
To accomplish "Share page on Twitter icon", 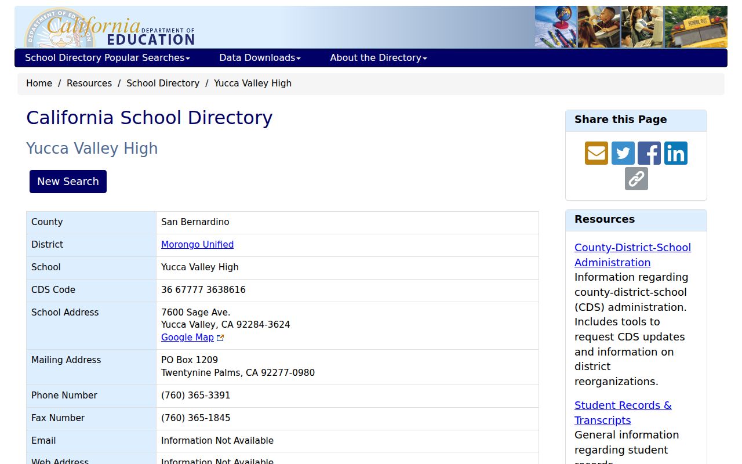I will (x=623, y=153).
